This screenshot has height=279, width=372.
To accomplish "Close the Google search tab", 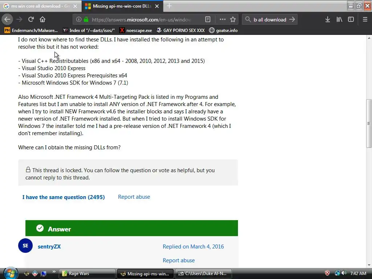I will (x=75, y=6).
